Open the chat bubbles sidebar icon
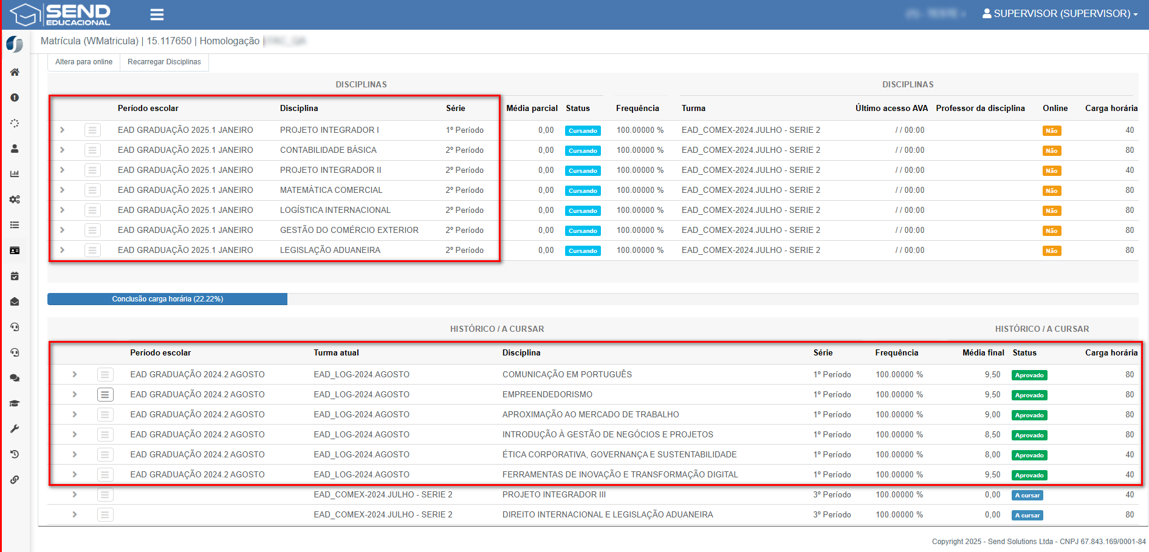The width and height of the screenshot is (1149, 552). (15, 378)
